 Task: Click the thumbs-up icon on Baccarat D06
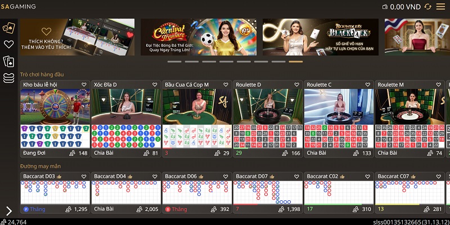pyautogui.click(x=201, y=177)
